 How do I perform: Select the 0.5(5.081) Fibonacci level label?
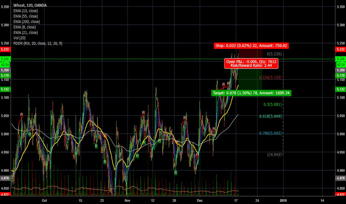pos(272,104)
